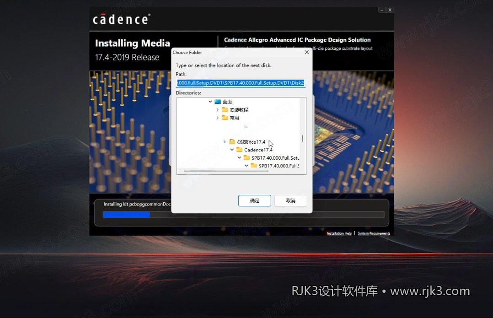
Task: Expand the 常用 folder node
Action: [217, 118]
